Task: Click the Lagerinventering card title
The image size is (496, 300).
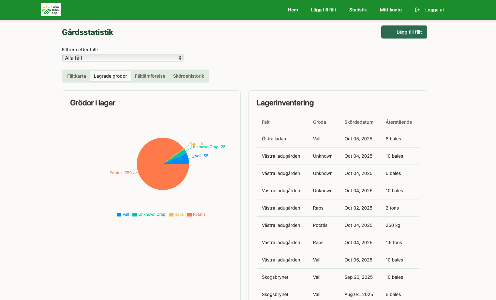Action: pyautogui.click(x=285, y=103)
